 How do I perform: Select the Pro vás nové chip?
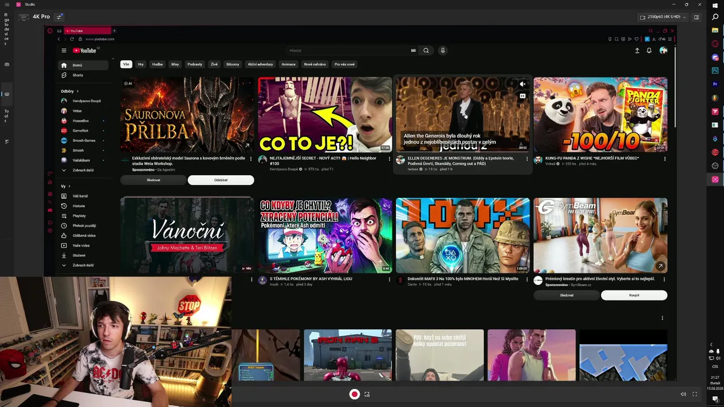pyautogui.click(x=344, y=64)
